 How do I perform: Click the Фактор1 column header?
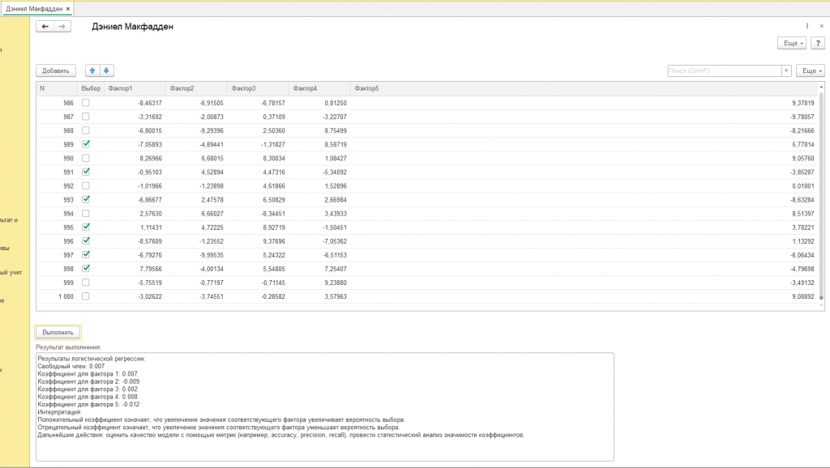coord(135,88)
